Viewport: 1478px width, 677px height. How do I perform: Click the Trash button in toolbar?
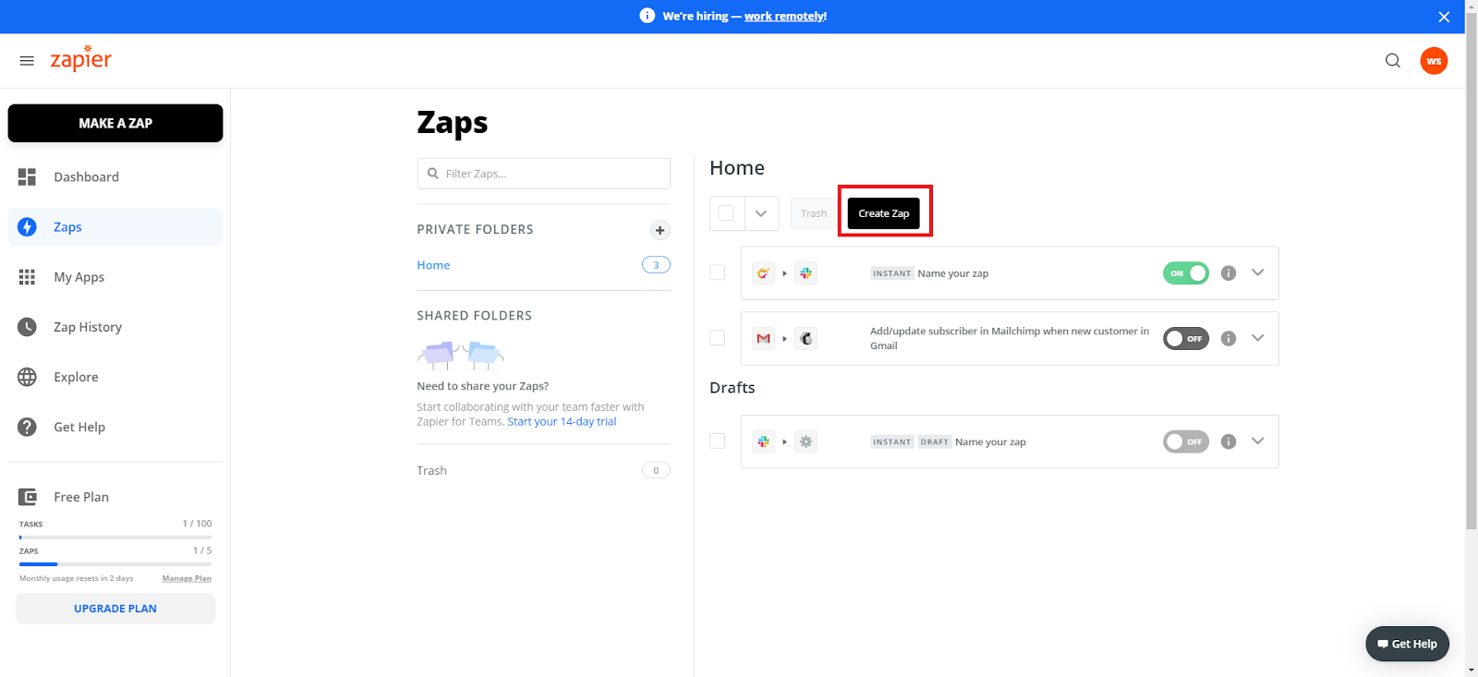814,213
